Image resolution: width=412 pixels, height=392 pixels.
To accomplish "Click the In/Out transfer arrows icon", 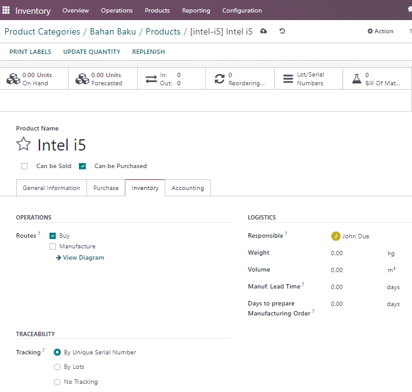I will (151, 79).
